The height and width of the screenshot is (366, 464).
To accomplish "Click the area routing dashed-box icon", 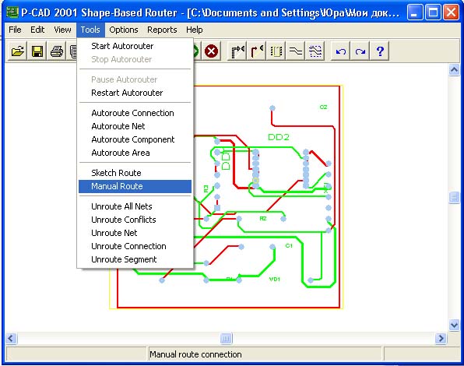I will (315, 51).
